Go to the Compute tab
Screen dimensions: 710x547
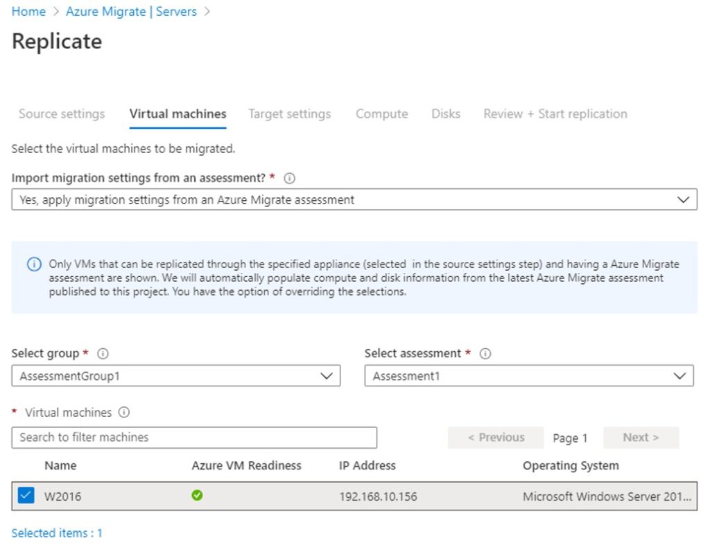point(382,114)
